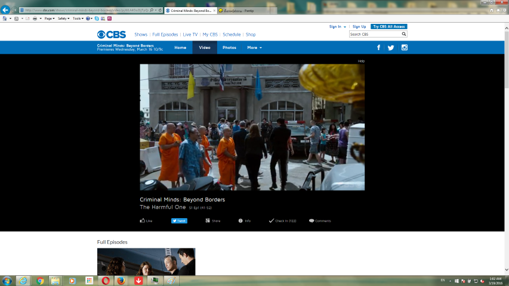This screenshot has height=286, width=509.
Task: Open the CBS Twitter page icon
Action: 391,48
